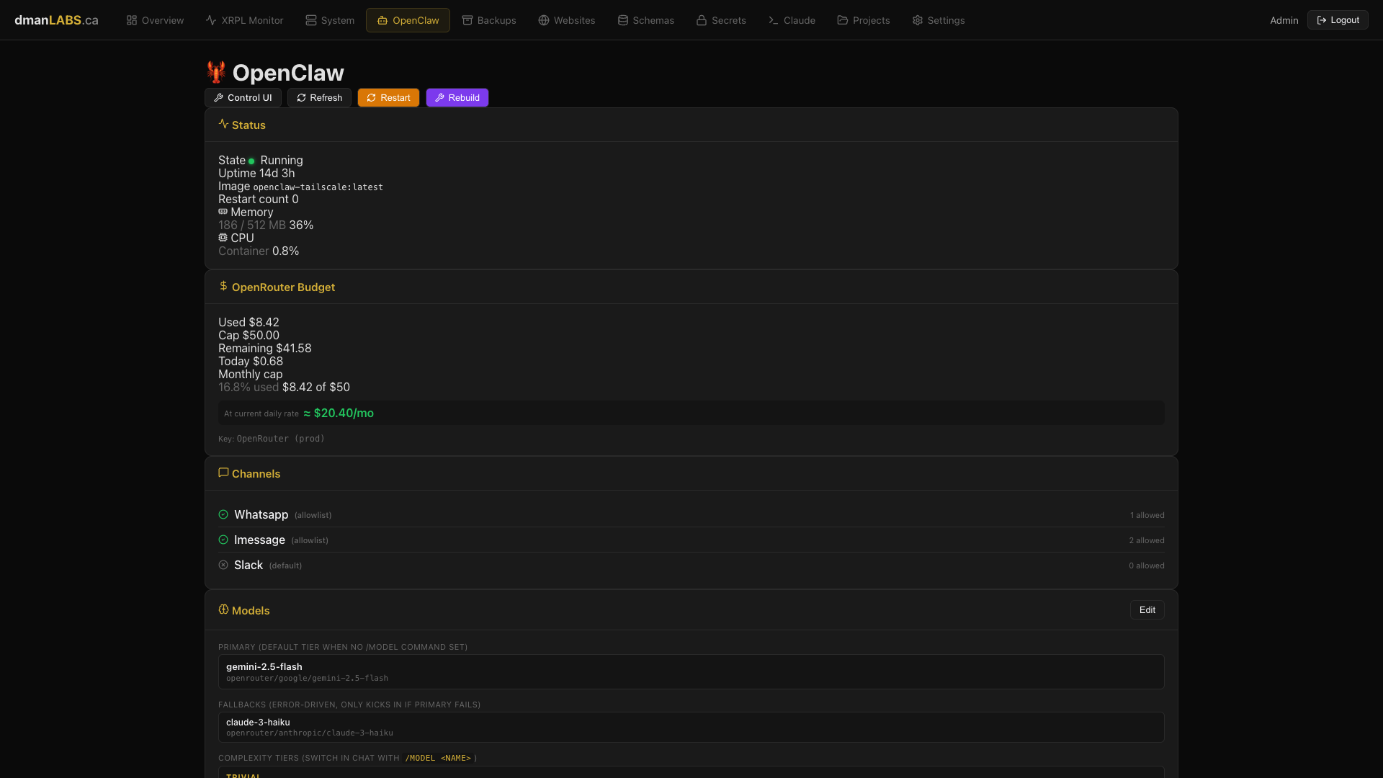Click the lobster icon beside OpenClaw title
Image resolution: width=1383 pixels, height=778 pixels.
click(216, 72)
